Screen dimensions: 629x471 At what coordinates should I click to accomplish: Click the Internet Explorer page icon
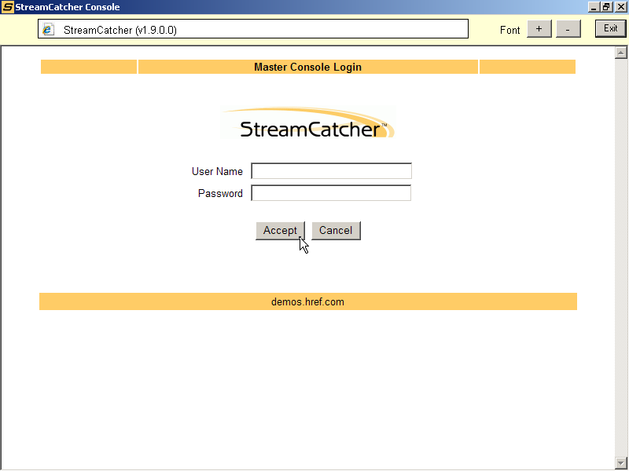49,29
